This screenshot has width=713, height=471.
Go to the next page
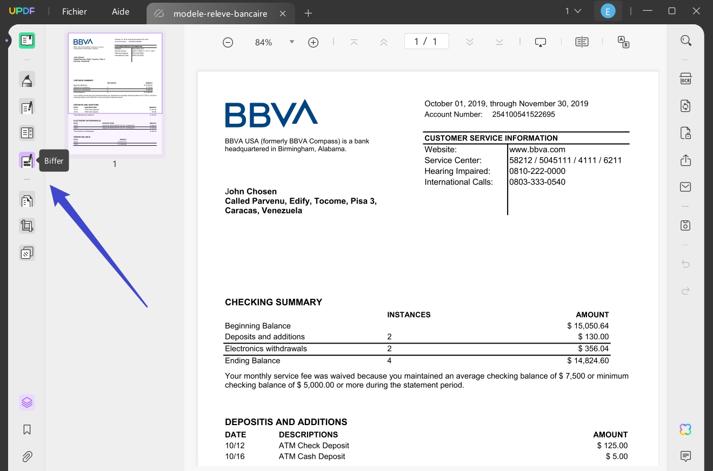point(470,42)
